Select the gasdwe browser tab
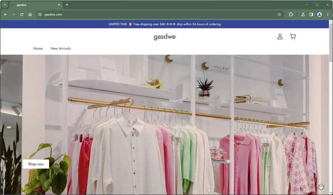Viewport: 333px width, 195px height. 36,5
